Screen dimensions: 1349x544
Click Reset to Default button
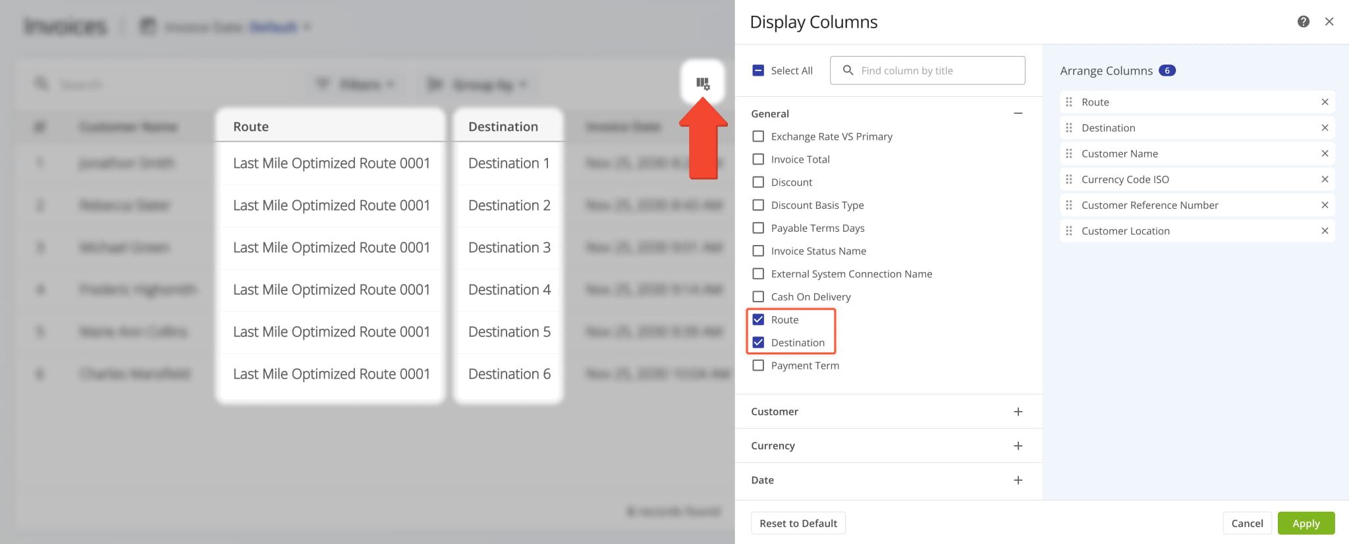point(798,523)
